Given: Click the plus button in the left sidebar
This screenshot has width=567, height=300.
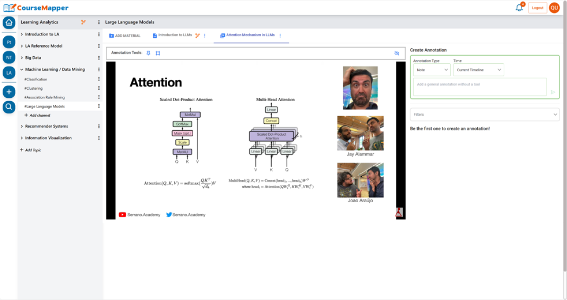Looking at the screenshot, I should (9, 92).
